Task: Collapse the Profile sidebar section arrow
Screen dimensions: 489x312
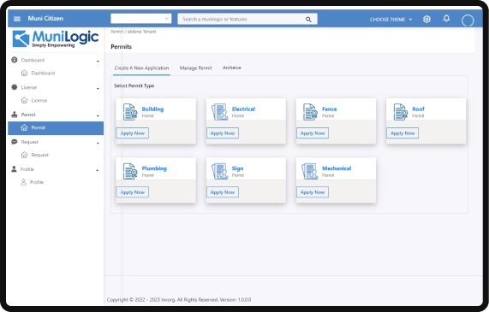Action: (x=98, y=170)
